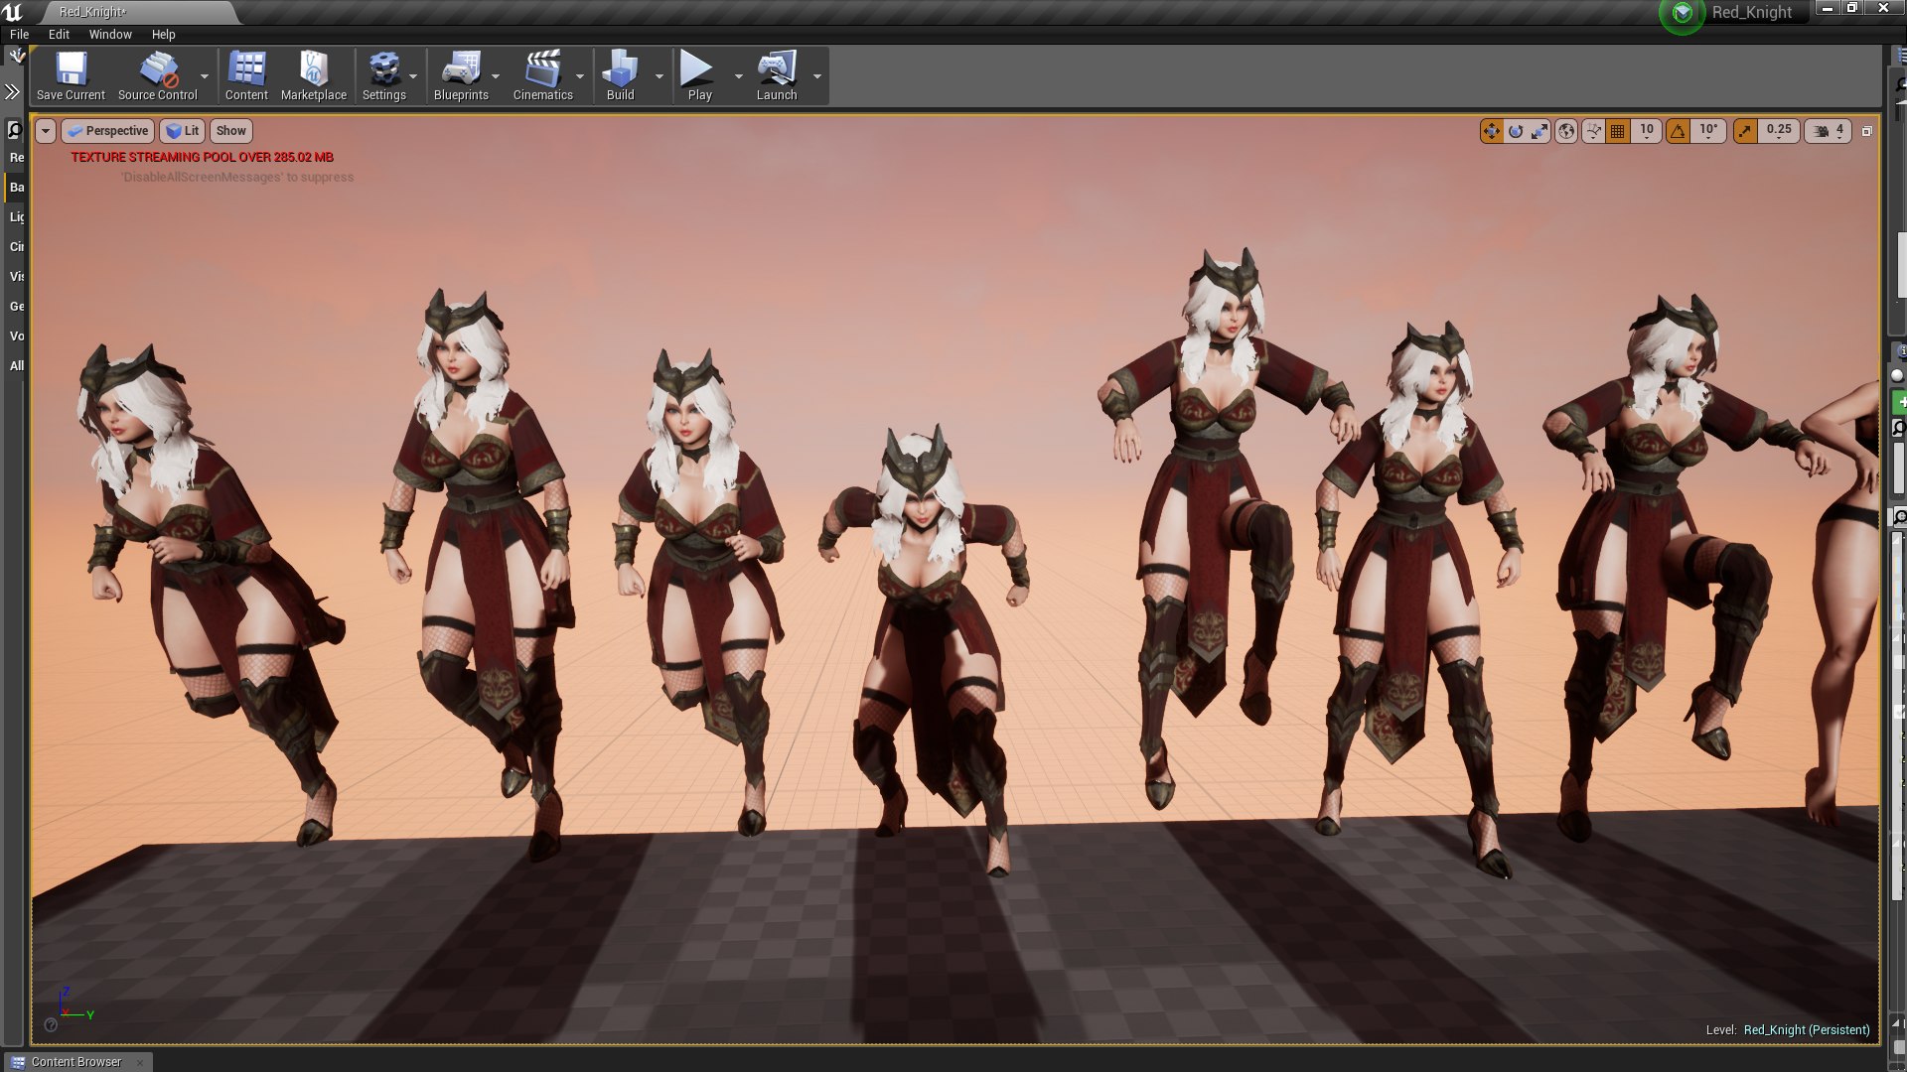Viewport: 1907px width, 1072px height.
Task: Expand Cinematics dropdown arrow
Action: click(x=580, y=76)
